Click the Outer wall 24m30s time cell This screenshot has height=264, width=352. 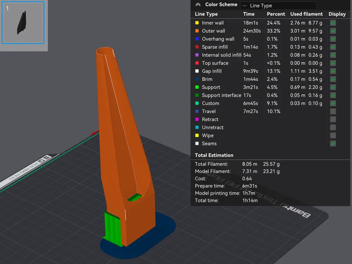point(252,31)
